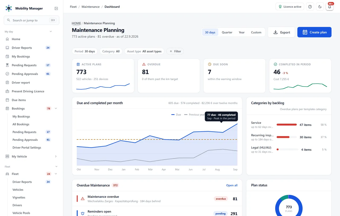Click the Mobility Manager logo
This screenshot has width=340, height=216.
click(x=9, y=8)
